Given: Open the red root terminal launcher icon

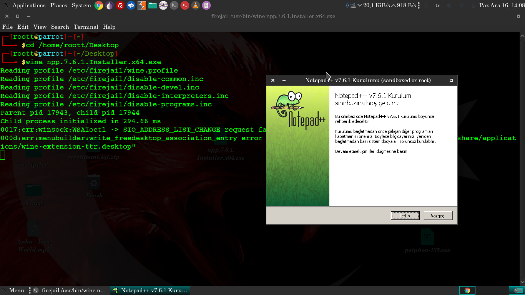Looking at the screenshot, I should (185, 5).
